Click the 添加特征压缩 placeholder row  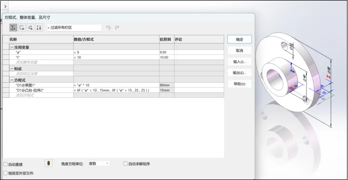(41, 74)
